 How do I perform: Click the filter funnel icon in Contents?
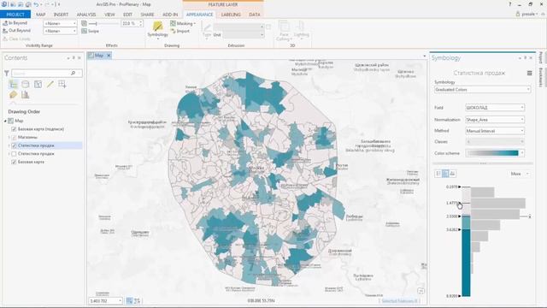coord(7,73)
